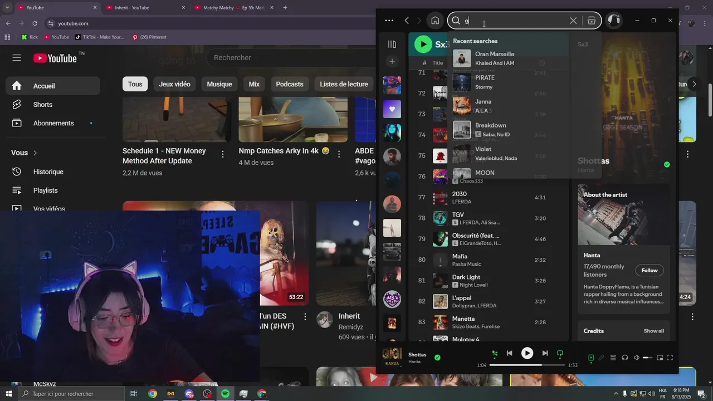Screen dimensions: 713x401
Task: Show all credits
Action: point(653,331)
